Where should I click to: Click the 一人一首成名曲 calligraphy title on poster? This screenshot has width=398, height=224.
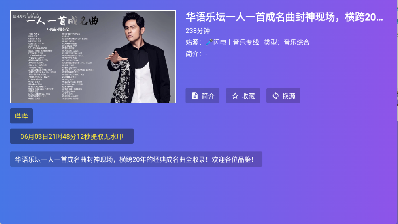tap(63, 20)
